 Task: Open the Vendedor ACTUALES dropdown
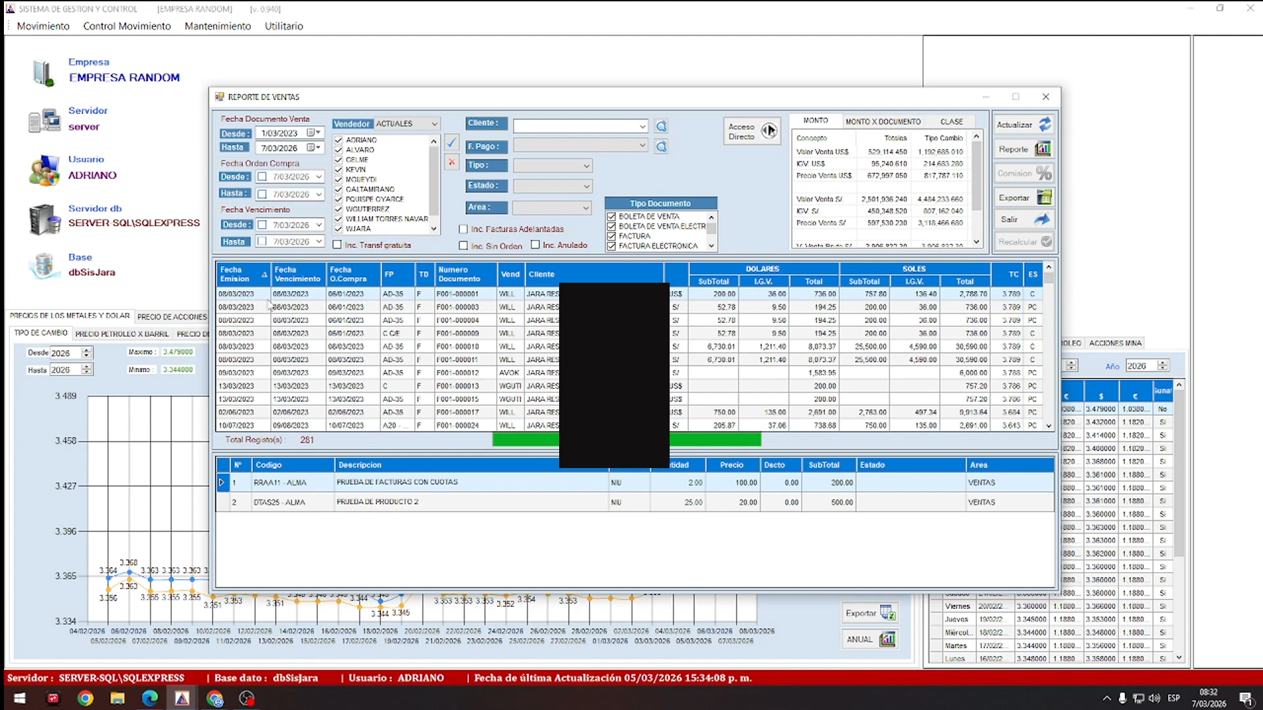click(x=434, y=124)
